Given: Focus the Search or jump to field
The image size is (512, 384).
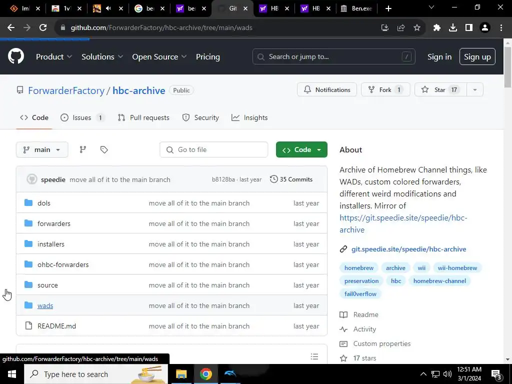Looking at the screenshot, I should [x=333, y=56].
